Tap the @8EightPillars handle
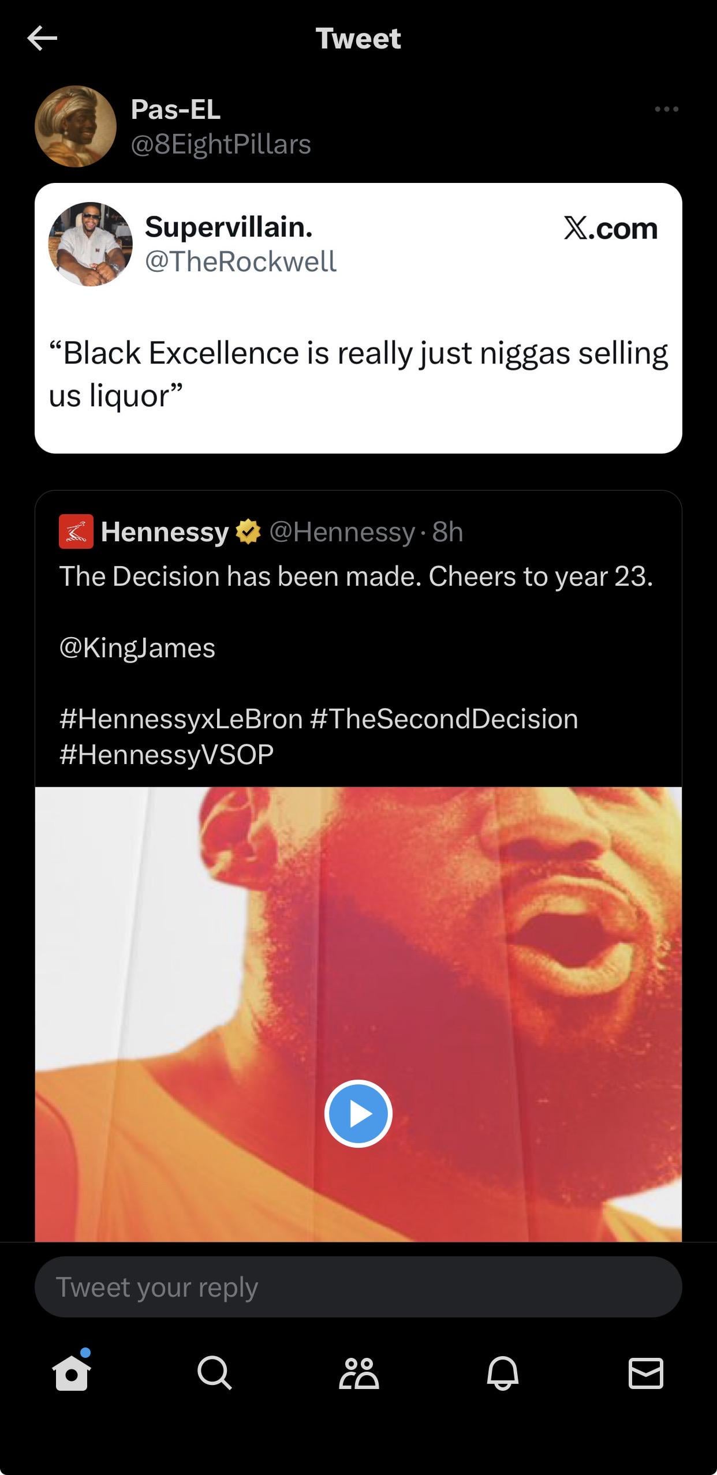Image resolution: width=717 pixels, height=1475 pixels. 221,144
